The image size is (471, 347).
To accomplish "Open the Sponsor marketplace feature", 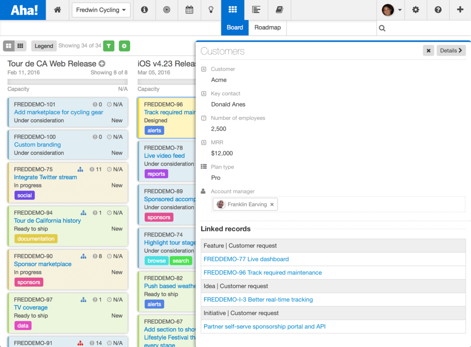I will tap(43, 264).
